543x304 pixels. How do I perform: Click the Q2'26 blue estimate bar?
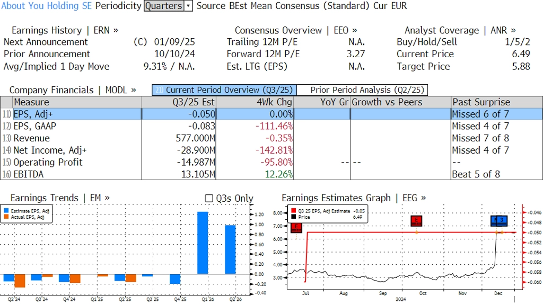[x=230, y=249]
